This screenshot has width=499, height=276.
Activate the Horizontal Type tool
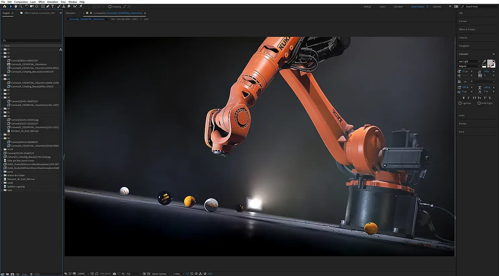pos(53,6)
